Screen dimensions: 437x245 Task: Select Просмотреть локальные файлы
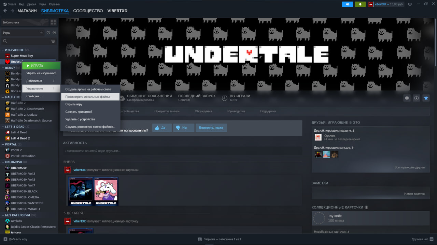pyautogui.click(x=90, y=97)
